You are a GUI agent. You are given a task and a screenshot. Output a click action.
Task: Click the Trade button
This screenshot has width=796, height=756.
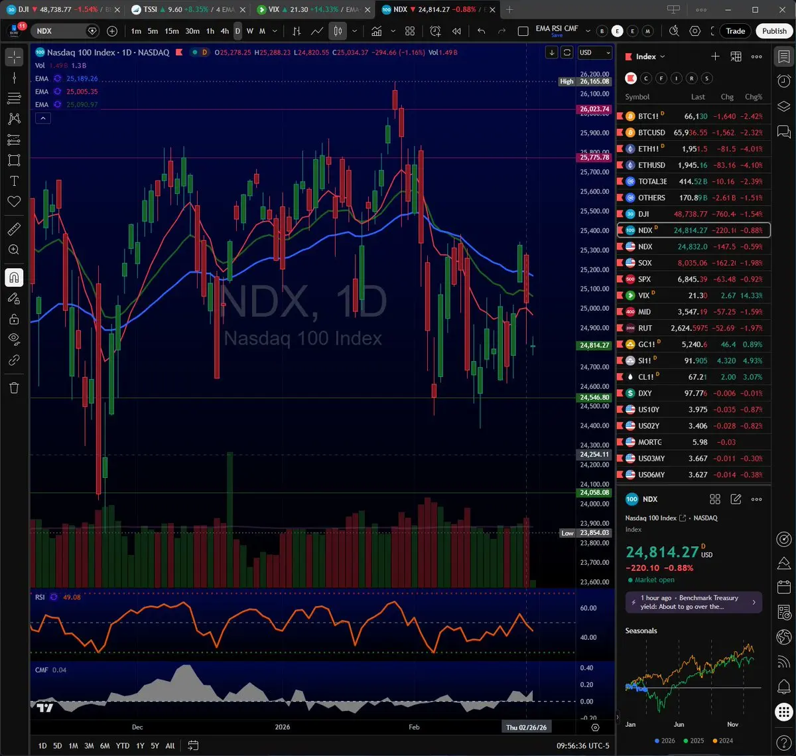[x=735, y=31]
